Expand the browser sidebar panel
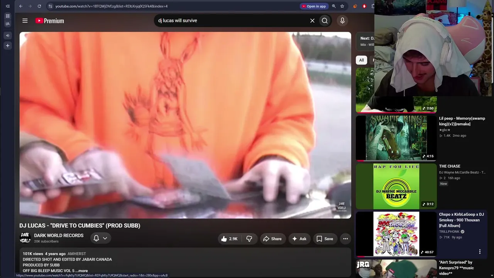This screenshot has width=494, height=278. (8, 6)
